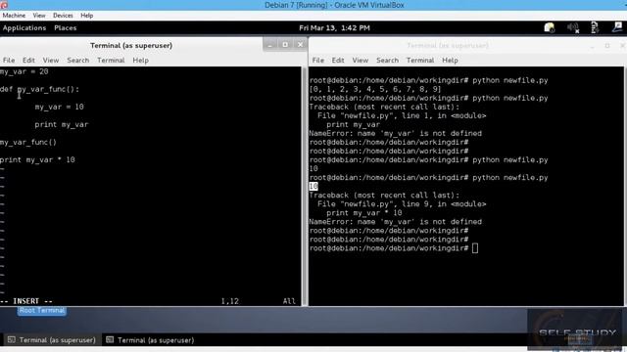Click 'print my_var * 10' line in vim
627x352 pixels.
click(37, 159)
